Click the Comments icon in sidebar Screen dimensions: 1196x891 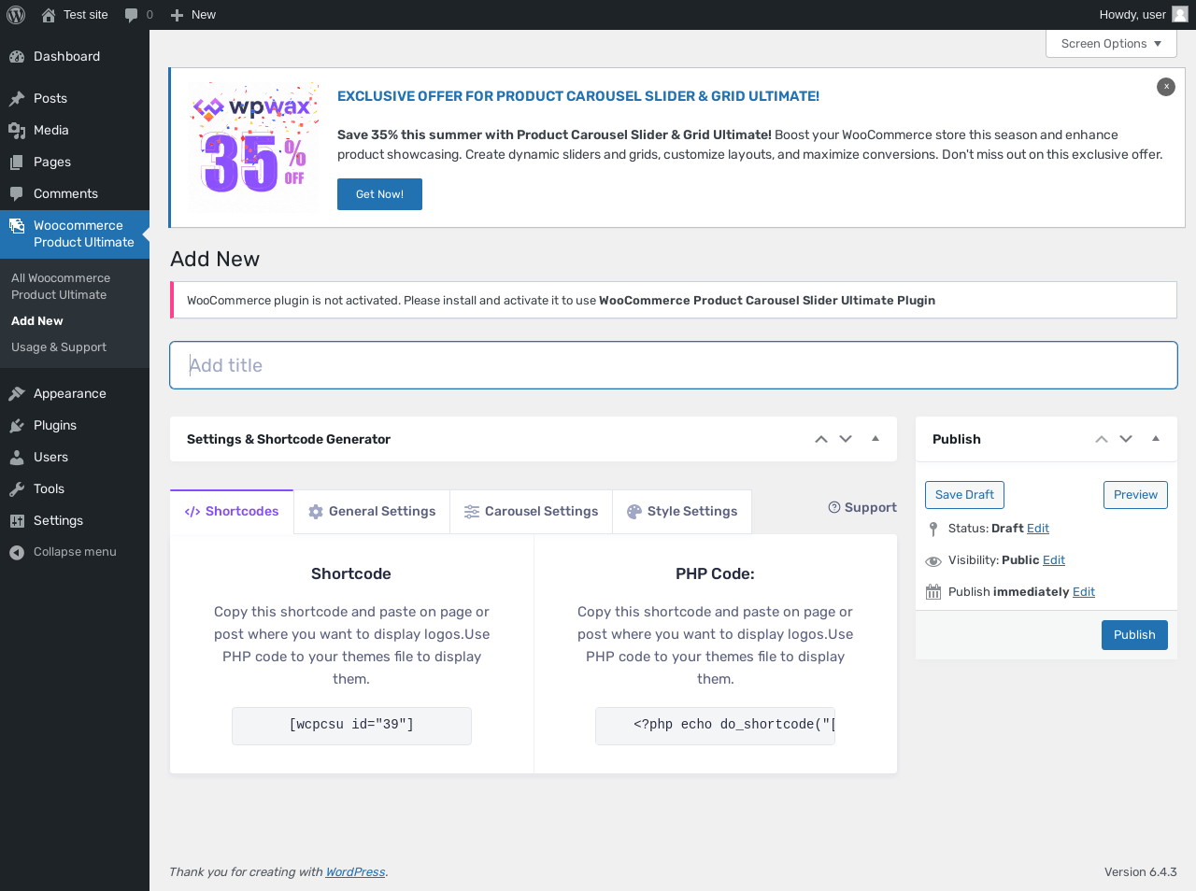[x=17, y=193]
